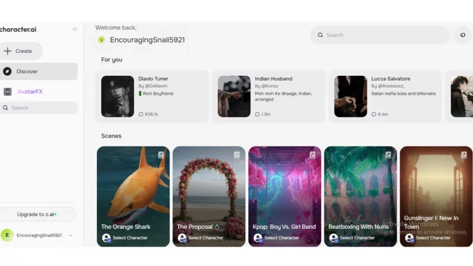The height and width of the screenshot is (266, 473).
Task: Click Upgrade to c.ai+ button
Action: [x=37, y=214]
